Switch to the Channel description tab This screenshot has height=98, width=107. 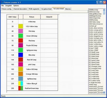pyautogui.click(x=20, y=9)
